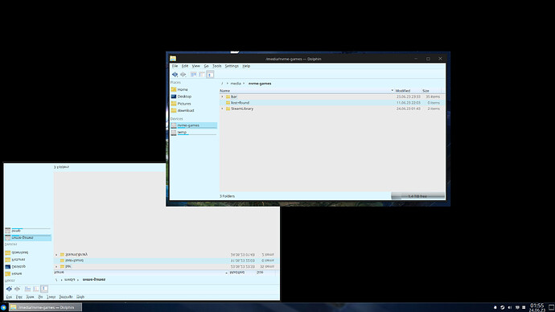The image size is (555, 312).
Task: Go to root slash in breadcrumb
Action: pyautogui.click(x=222, y=84)
